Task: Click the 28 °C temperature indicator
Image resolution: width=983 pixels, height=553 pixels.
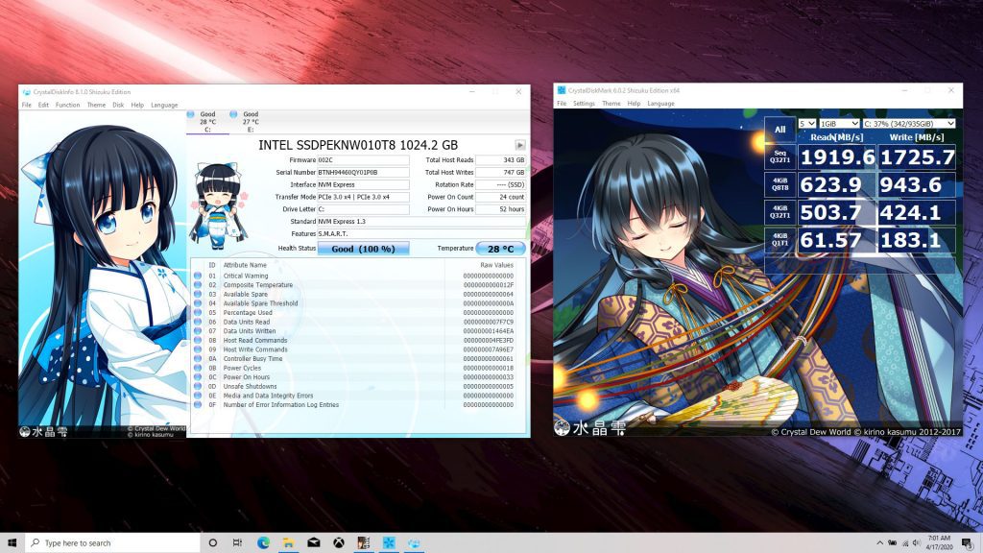Action: coord(500,249)
